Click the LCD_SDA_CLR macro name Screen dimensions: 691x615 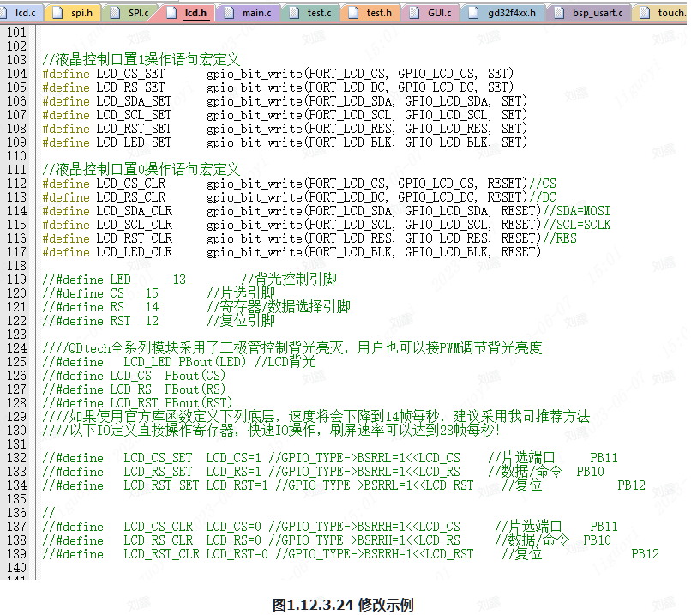(x=135, y=211)
